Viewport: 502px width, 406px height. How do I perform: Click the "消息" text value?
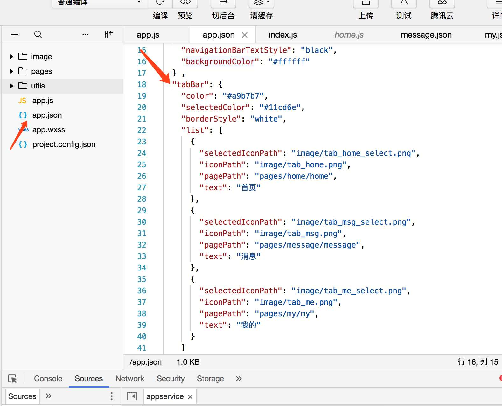[x=248, y=256]
